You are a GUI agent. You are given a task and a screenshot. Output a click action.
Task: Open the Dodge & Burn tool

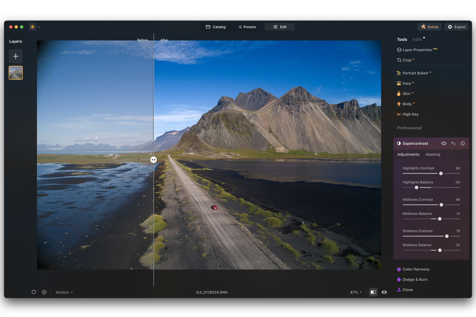[x=412, y=280]
